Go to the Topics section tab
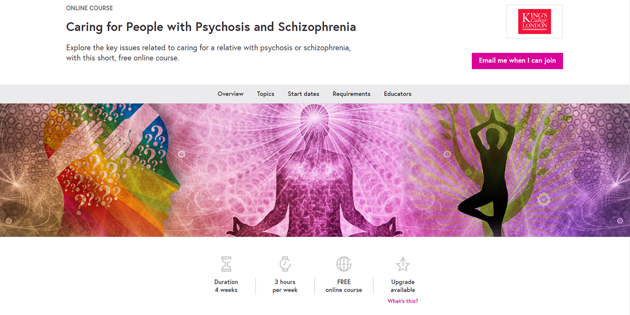This screenshot has width=630, height=315. [265, 94]
